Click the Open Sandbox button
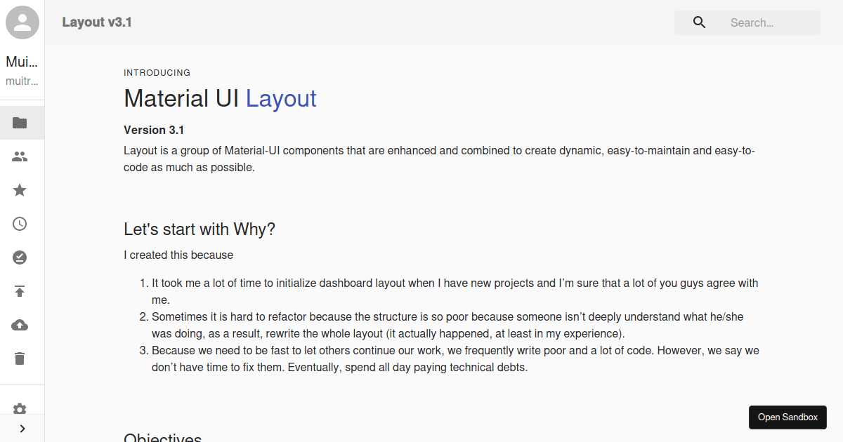The height and width of the screenshot is (442, 843). pos(788,417)
